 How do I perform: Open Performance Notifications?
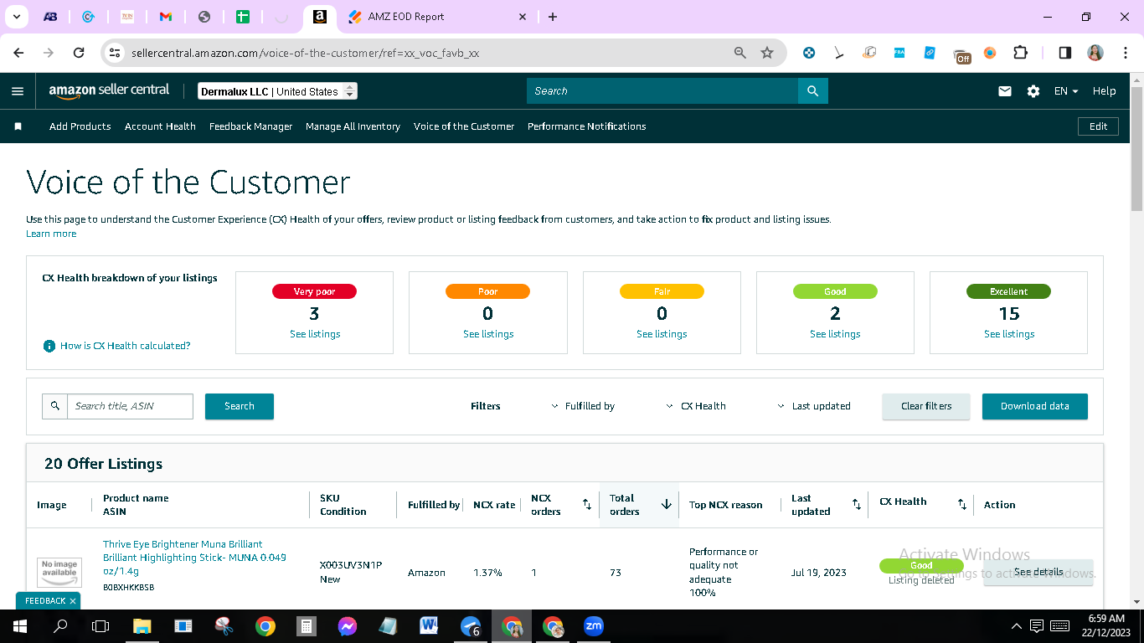587,126
